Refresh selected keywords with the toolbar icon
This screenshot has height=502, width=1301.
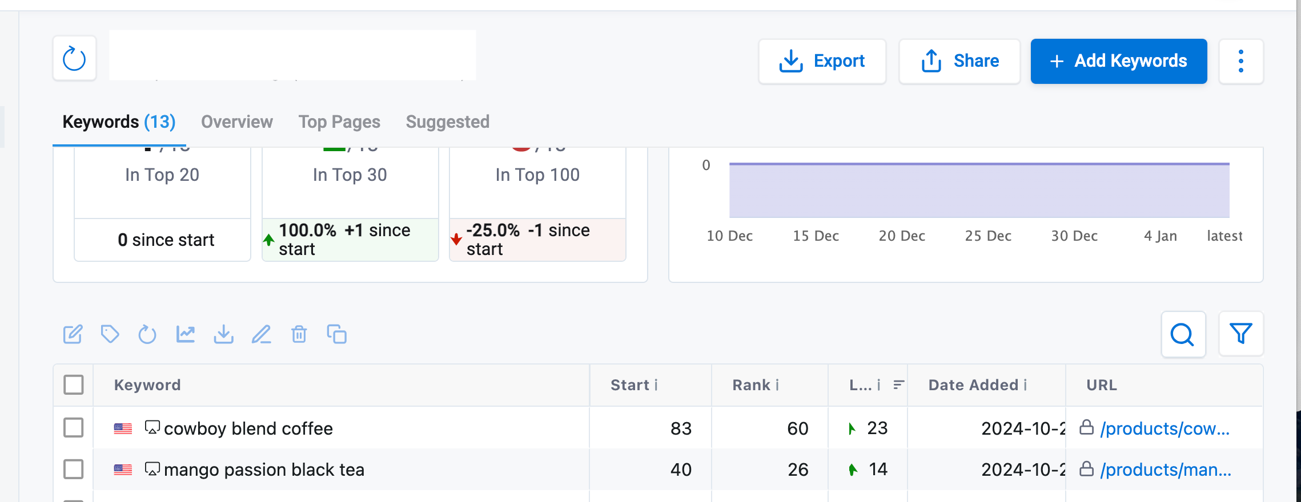coord(147,334)
